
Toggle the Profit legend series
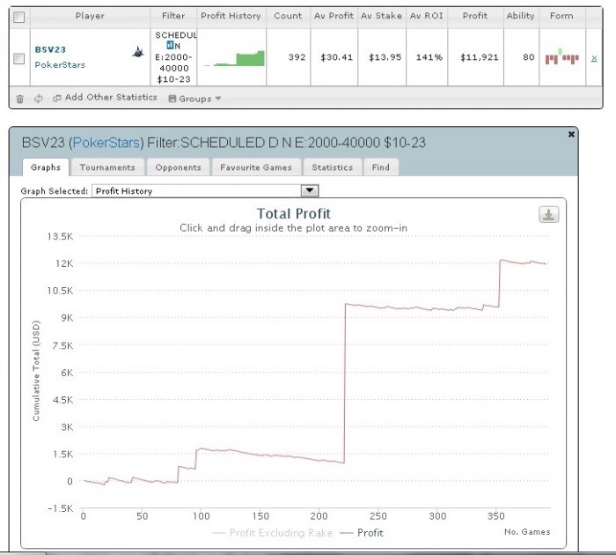point(362,533)
